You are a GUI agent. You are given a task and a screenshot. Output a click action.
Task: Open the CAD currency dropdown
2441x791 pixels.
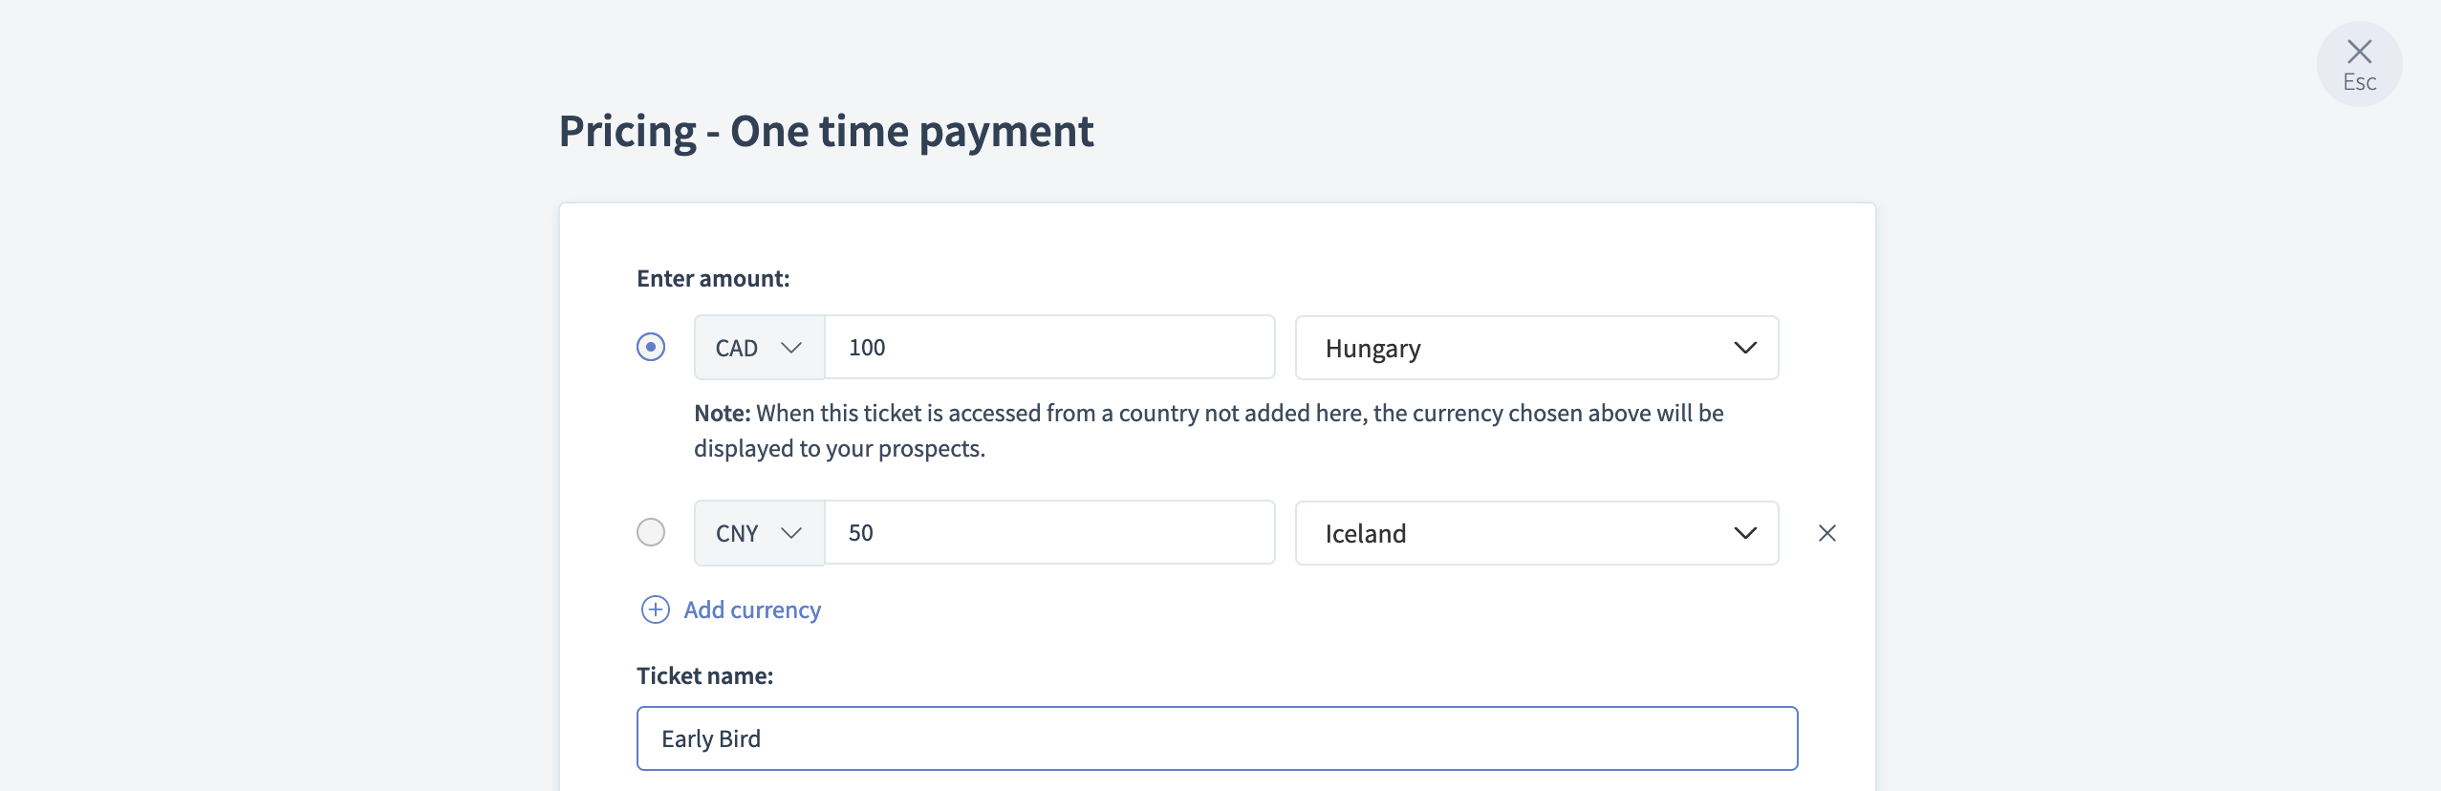(759, 348)
